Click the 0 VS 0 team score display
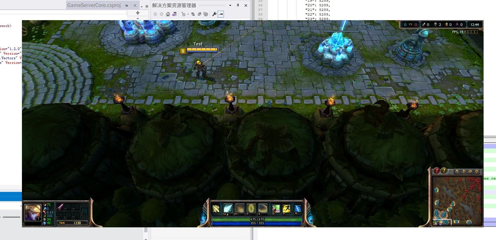 point(410,24)
